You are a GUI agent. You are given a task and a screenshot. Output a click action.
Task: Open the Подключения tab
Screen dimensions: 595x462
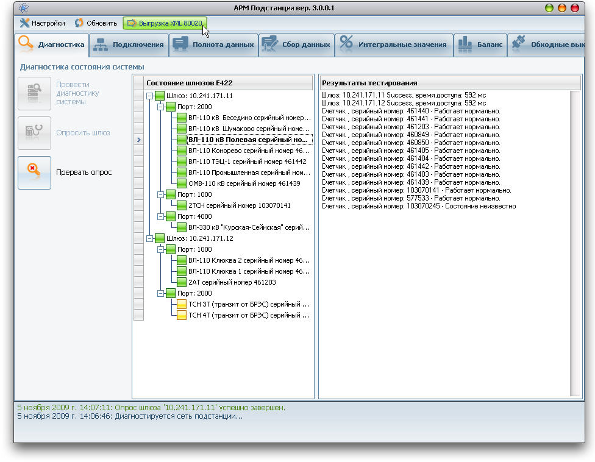pyautogui.click(x=129, y=44)
